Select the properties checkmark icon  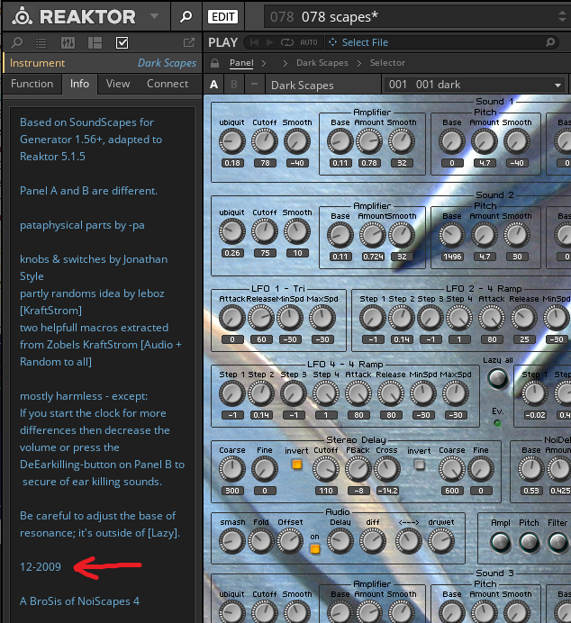click(122, 42)
